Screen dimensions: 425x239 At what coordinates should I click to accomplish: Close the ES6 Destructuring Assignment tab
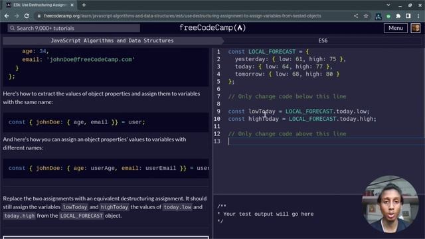coord(72,5)
